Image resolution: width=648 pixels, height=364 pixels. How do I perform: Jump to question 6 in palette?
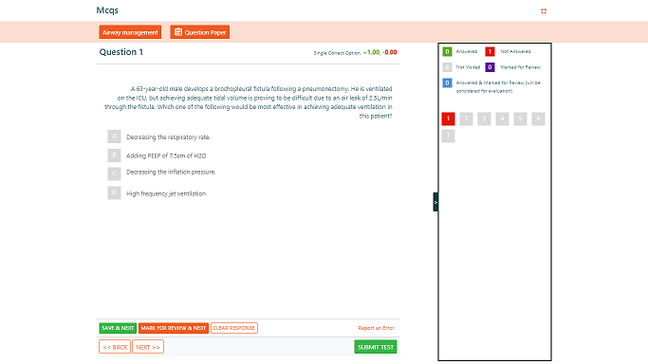(538, 118)
